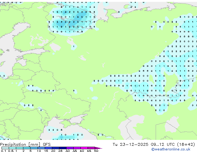Viewport: 197px width, 152px height.
Task: Click the '0.1' legend scale label
Action: [3, 151]
